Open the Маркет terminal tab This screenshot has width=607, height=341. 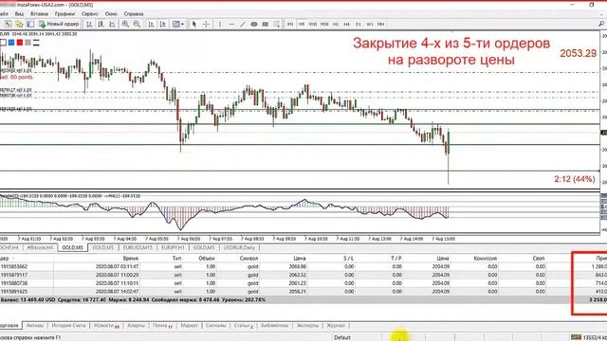(190, 326)
